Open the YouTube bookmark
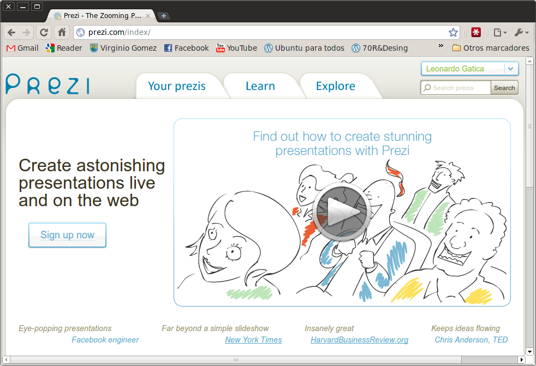The height and width of the screenshot is (366, 536). (x=236, y=48)
